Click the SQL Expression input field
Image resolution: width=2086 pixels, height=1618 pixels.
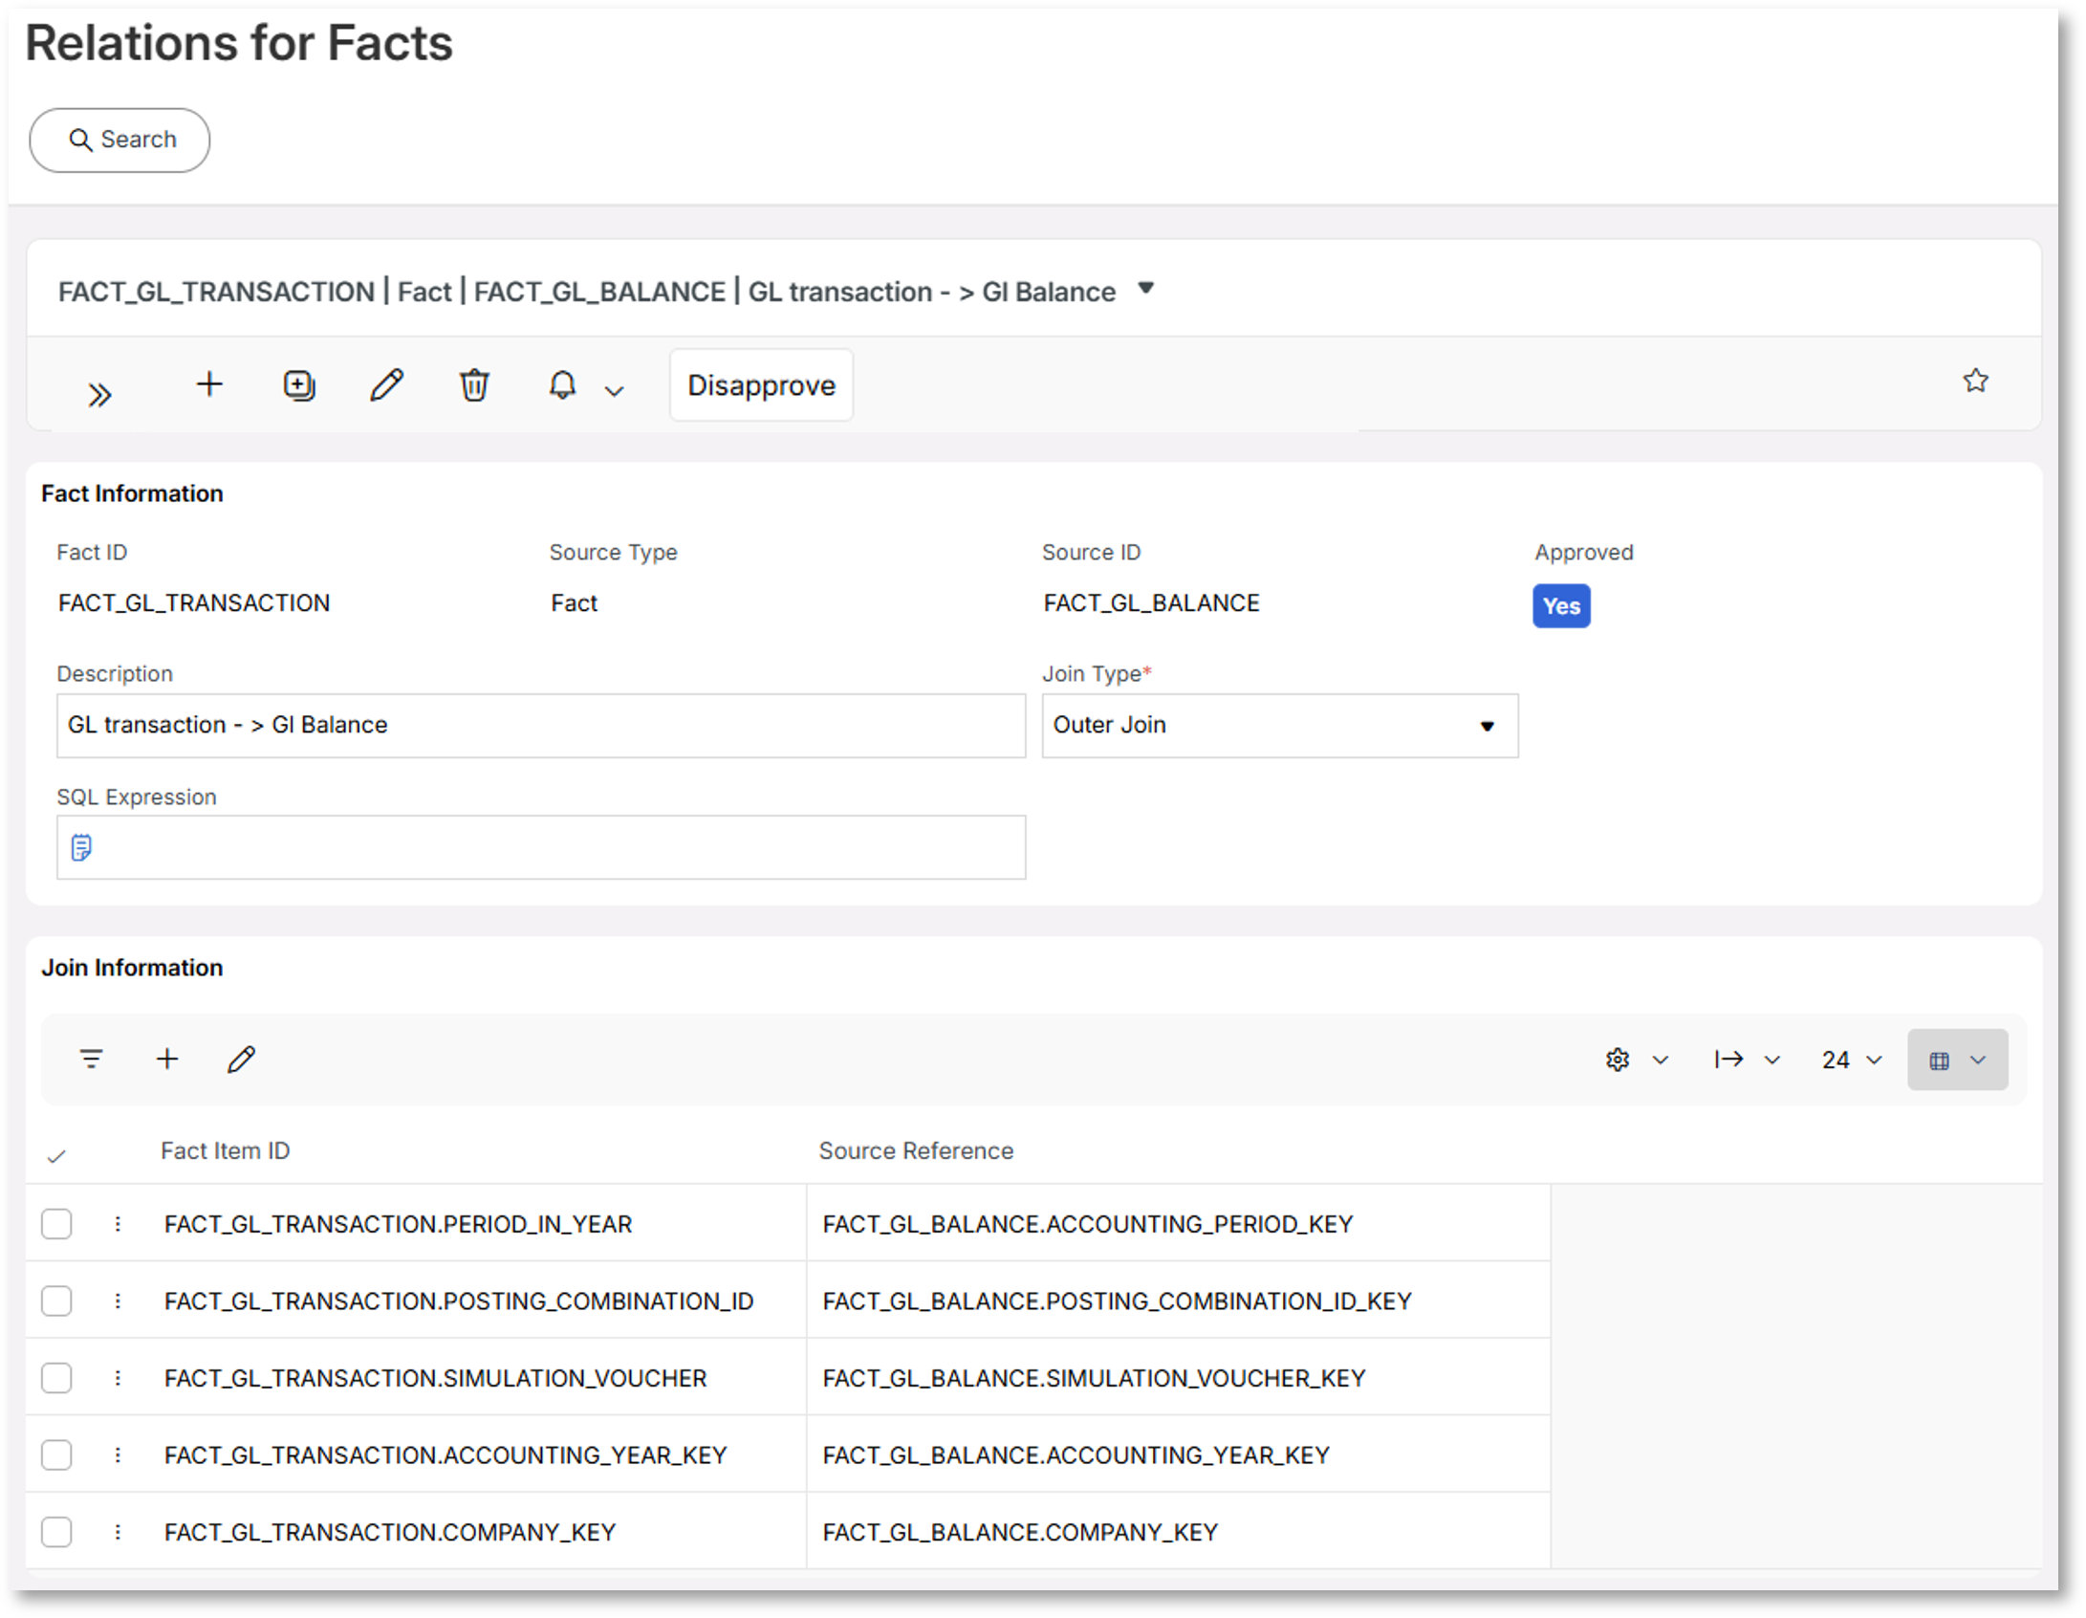tap(541, 847)
